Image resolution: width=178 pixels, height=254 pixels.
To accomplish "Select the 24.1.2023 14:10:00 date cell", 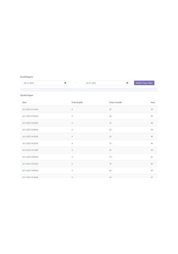I will coord(30,150).
